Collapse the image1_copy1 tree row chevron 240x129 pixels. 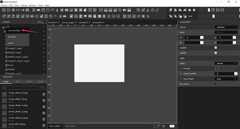[x=44, y=48]
